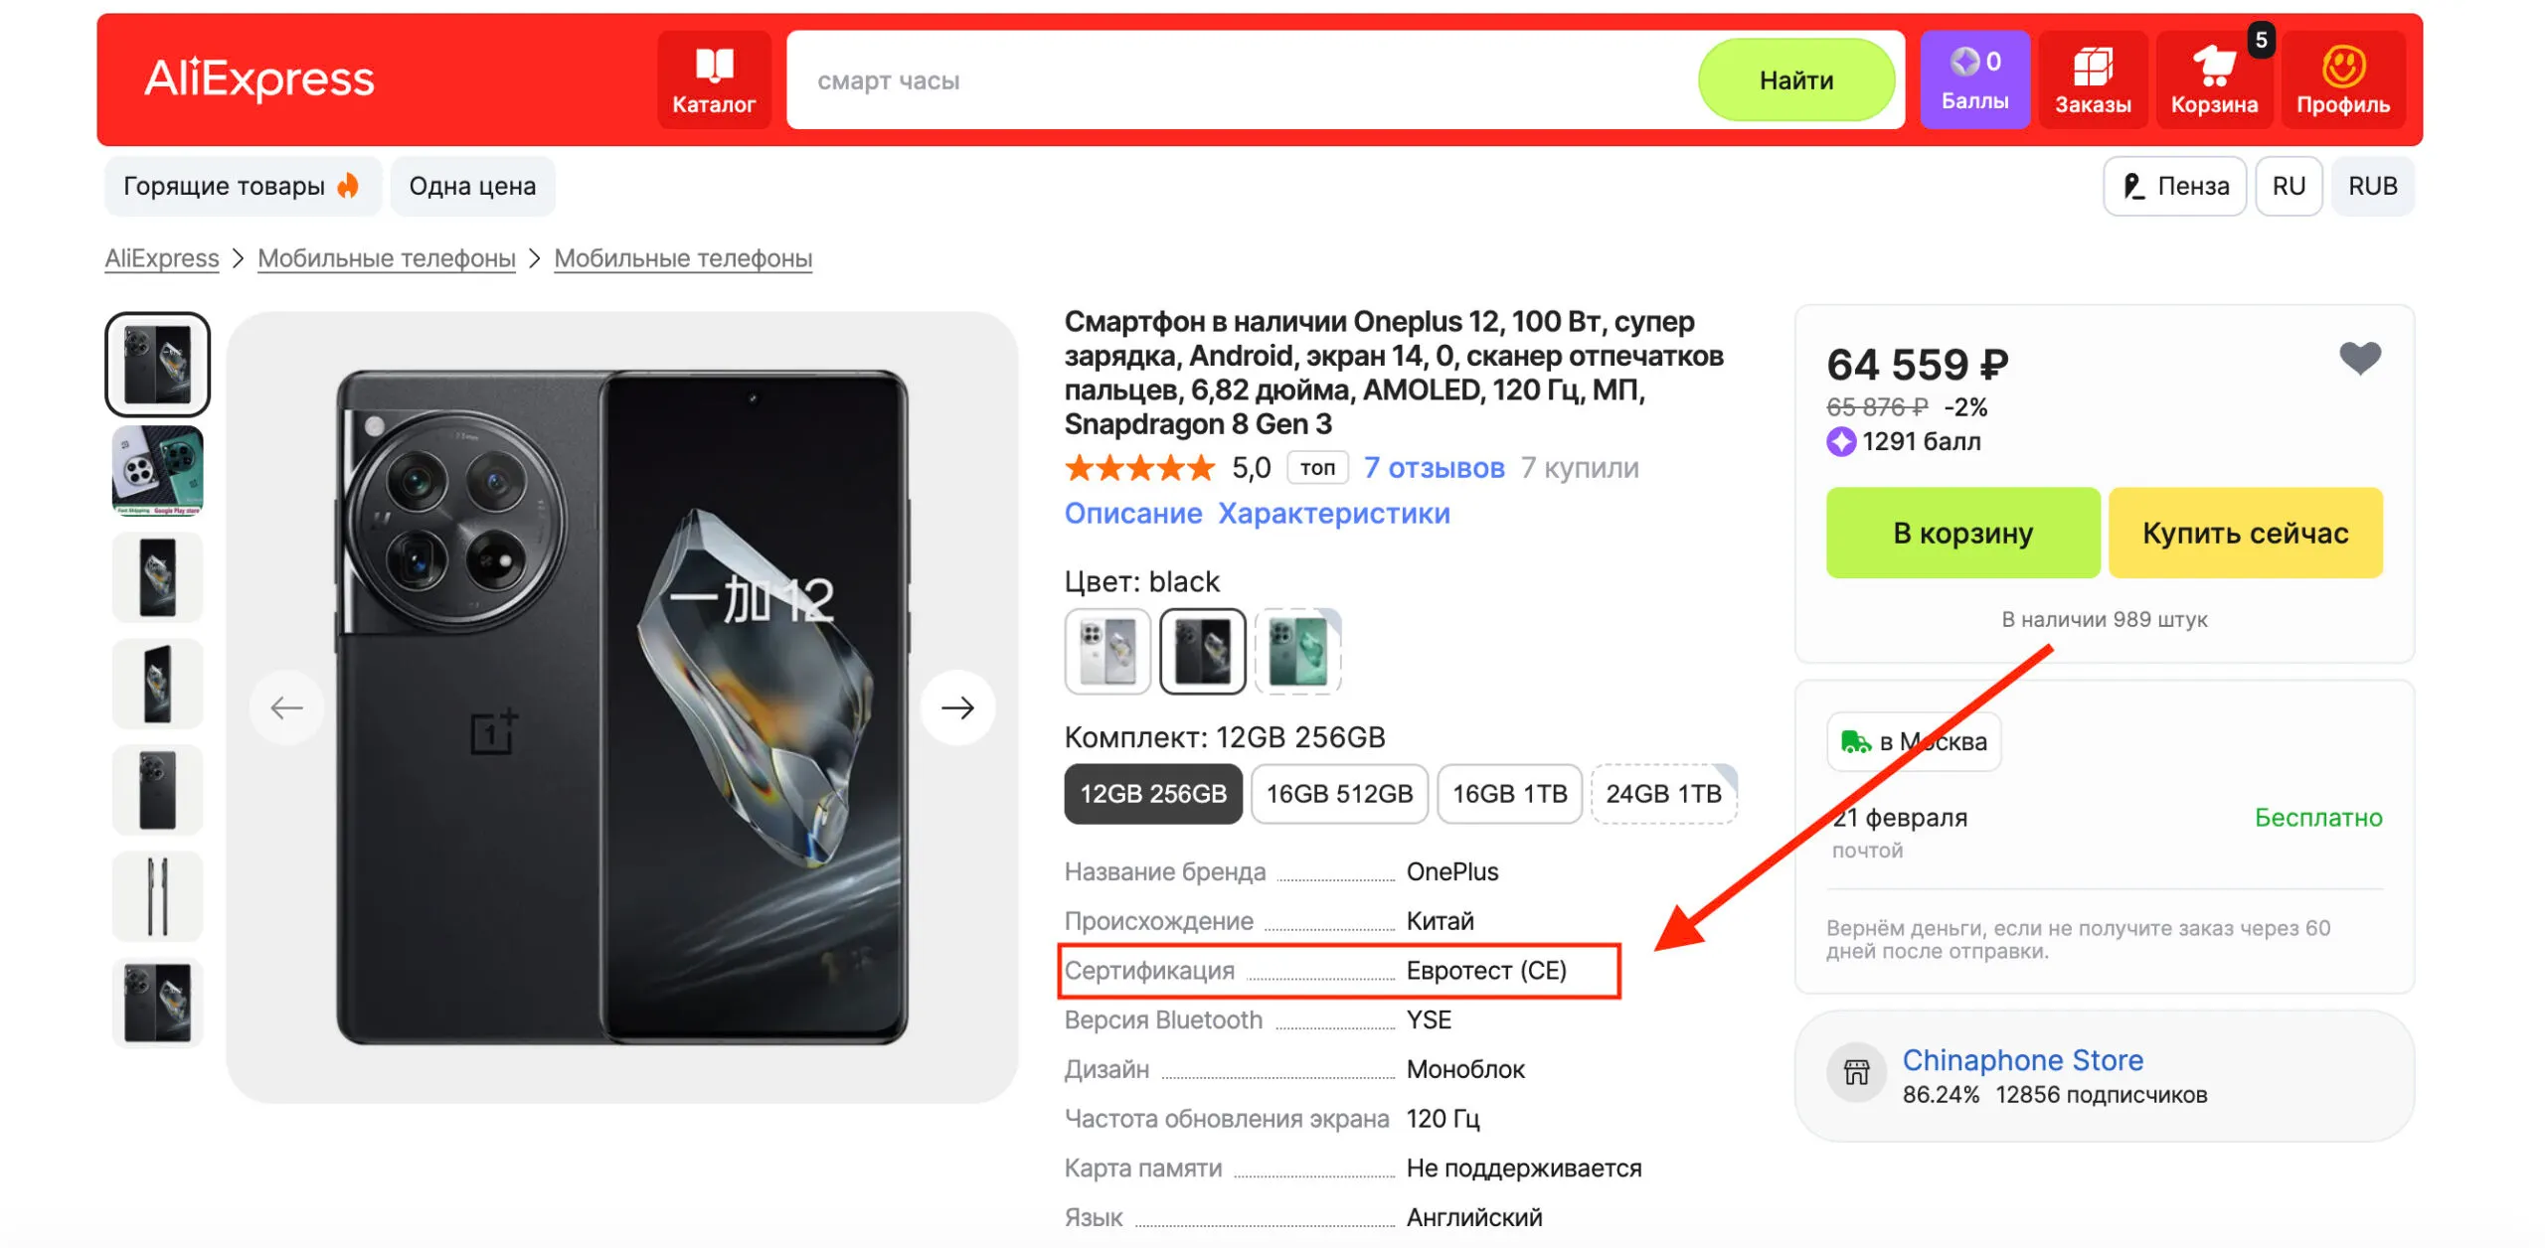The height and width of the screenshot is (1248, 2545).
Task: Click the В корзину button
Action: 1962,533
